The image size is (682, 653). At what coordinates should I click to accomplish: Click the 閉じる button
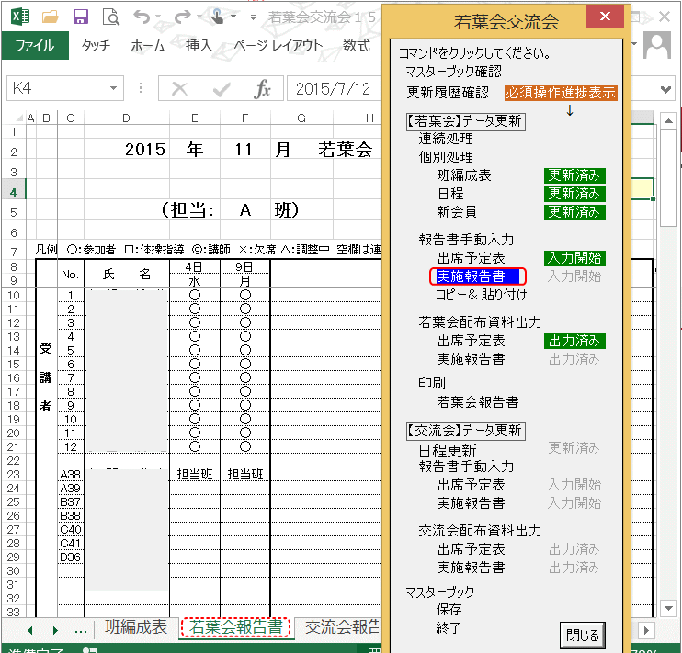(583, 636)
